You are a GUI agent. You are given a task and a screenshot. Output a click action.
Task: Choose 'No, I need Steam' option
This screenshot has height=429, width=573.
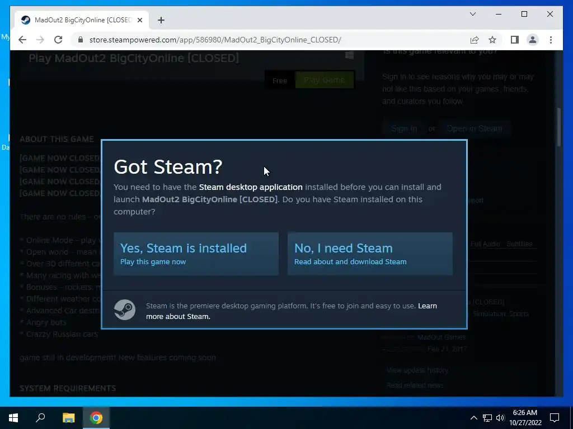pos(370,254)
